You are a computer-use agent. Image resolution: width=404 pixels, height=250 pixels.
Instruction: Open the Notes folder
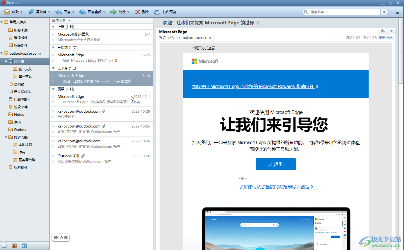[x=19, y=114]
